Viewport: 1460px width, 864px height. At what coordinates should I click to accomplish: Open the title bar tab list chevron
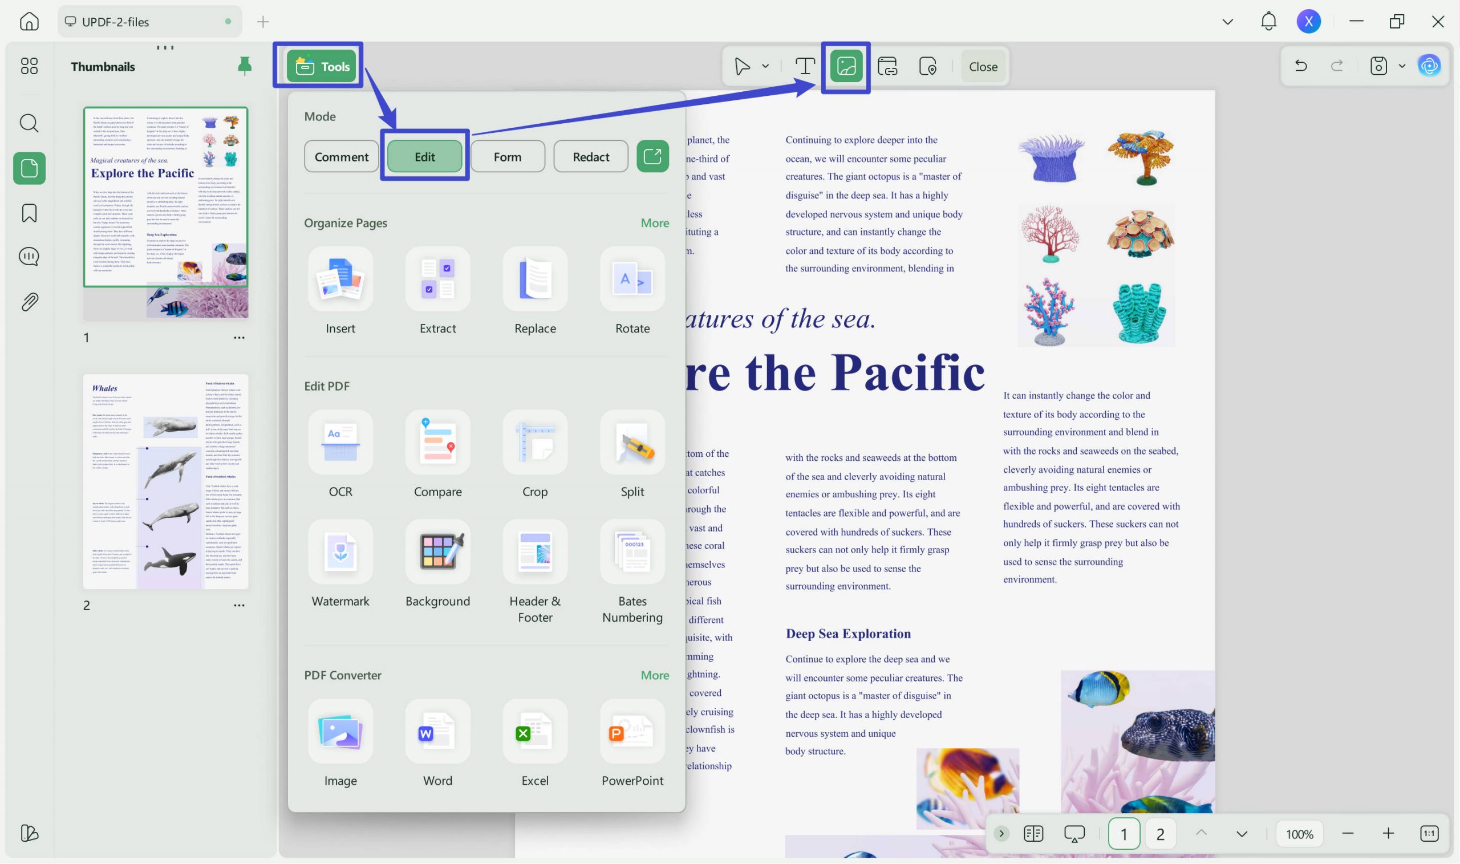pos(1228,22)
